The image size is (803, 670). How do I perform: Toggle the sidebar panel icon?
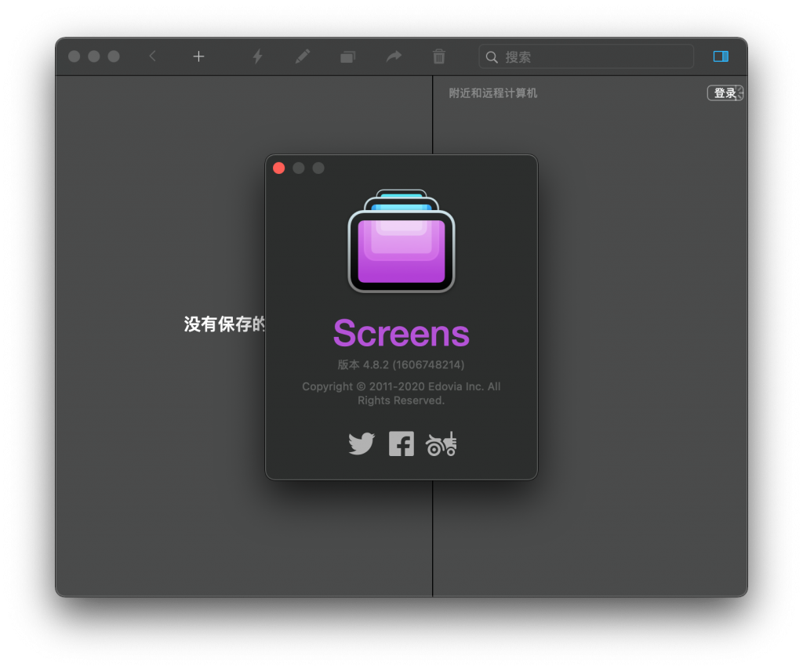click(x=721, y=56)
